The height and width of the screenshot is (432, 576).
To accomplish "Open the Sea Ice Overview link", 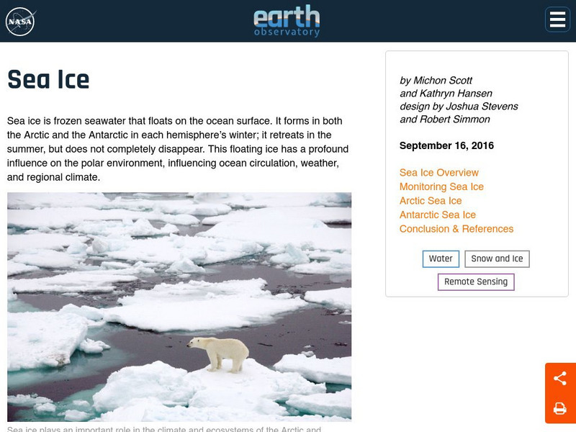I will coord(438,173).
